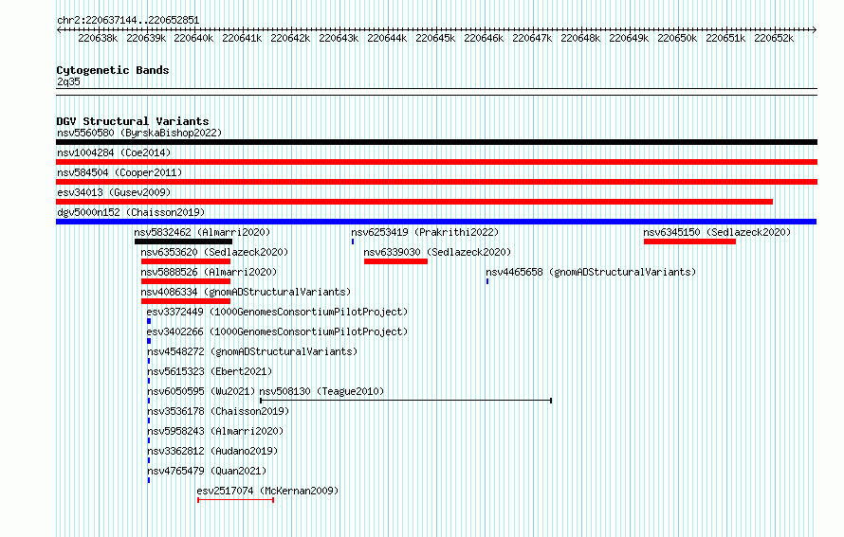Screen dimensions: 844x537
Task: Open nsv6339030 (Sedlazeck2020) label
Action: [437, 252]
